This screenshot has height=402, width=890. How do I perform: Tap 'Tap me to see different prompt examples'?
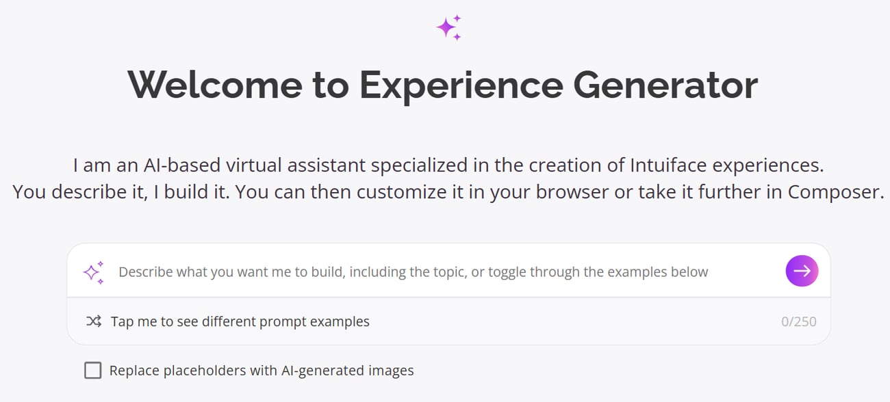240,321
